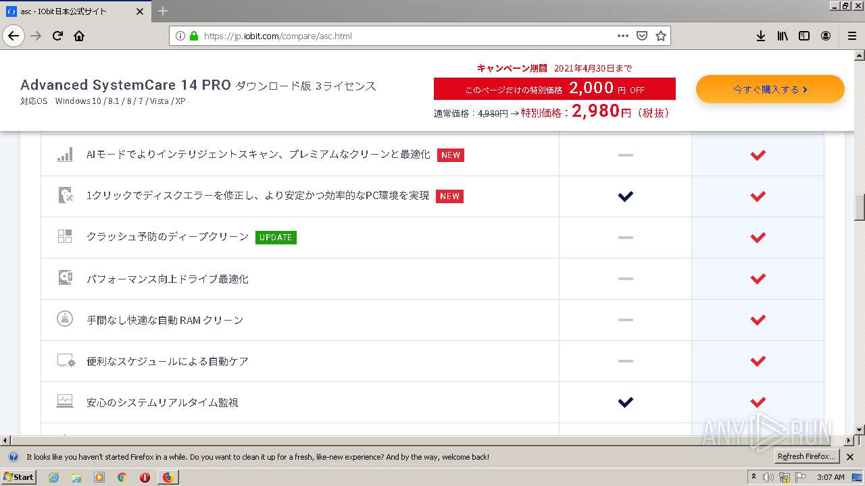Toggle the sidebar view icon
The width and height of the screenshot is (865, 486).
click(804, 36)
